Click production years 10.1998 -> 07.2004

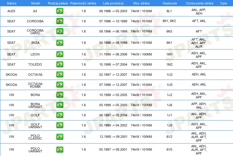113,64
